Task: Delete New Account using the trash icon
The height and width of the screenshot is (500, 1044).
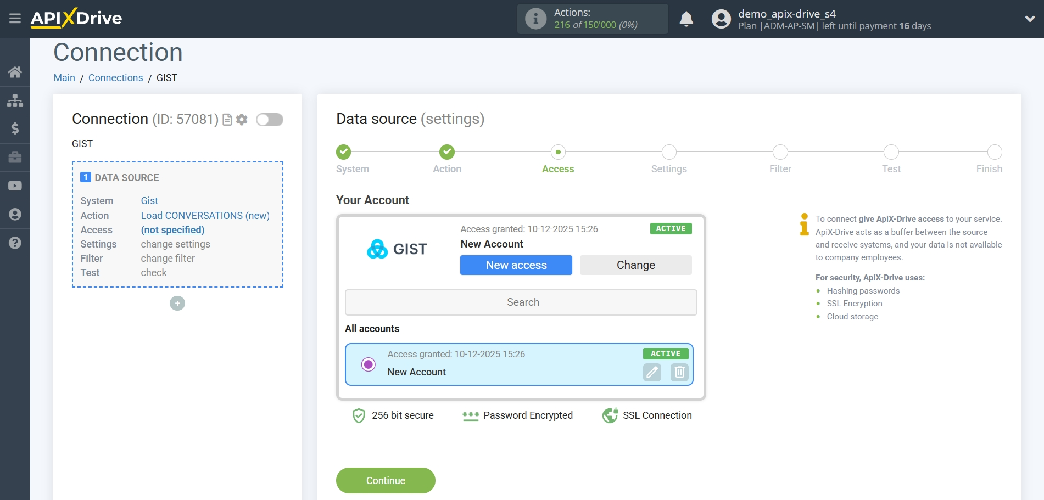Action: (679, 372)
